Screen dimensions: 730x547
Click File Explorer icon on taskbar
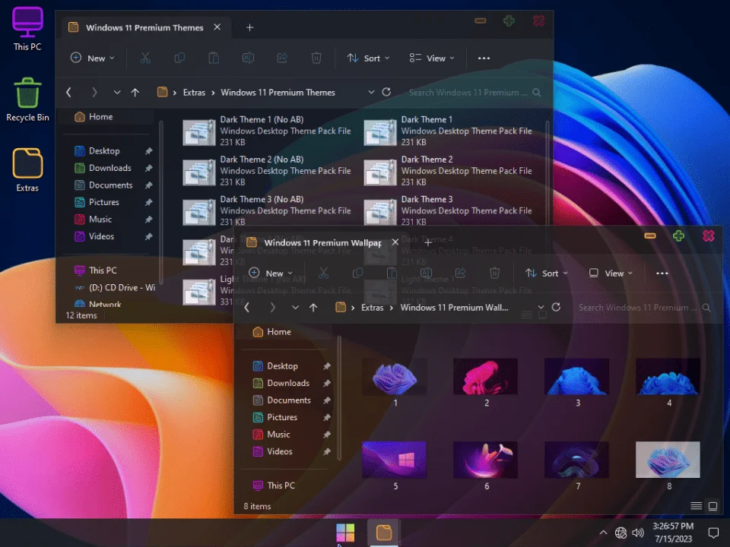pos(383,533)
